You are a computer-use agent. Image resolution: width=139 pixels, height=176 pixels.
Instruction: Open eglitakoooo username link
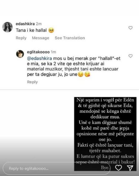pyautogui.click(x=38, y=52)
